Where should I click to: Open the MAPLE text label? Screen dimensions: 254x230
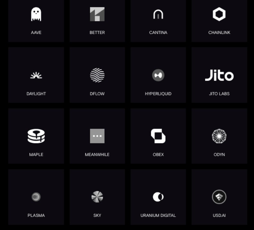coord(36,155)
